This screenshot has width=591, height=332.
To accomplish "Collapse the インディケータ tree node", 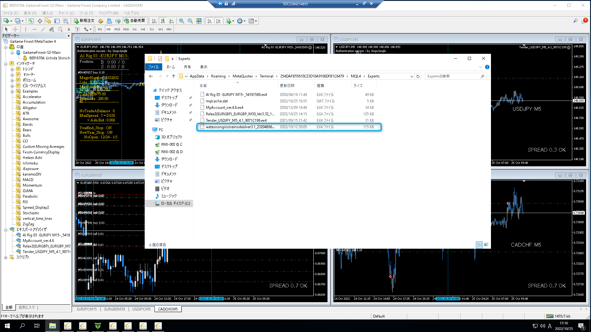I will click(6, 64).
